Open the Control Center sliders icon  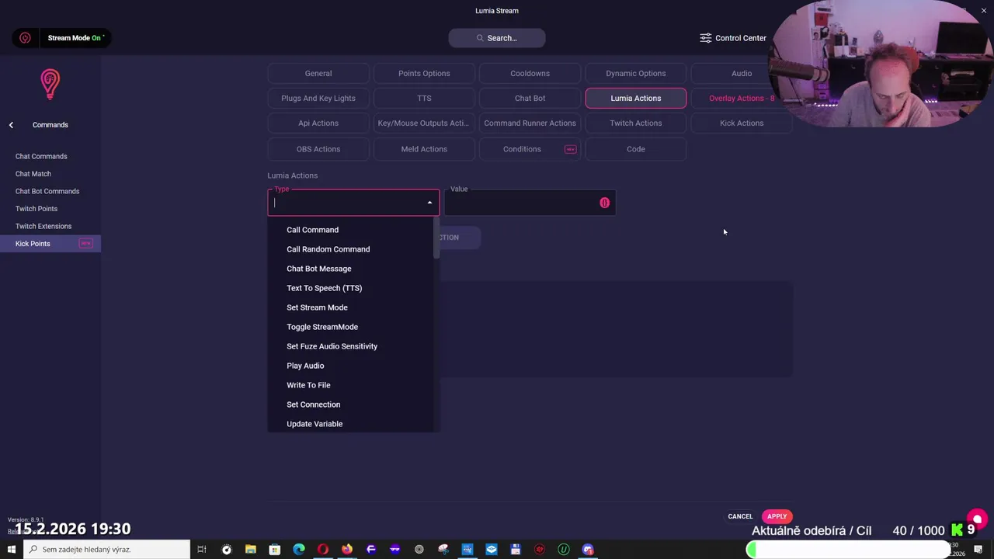click(x=705, y=38)
